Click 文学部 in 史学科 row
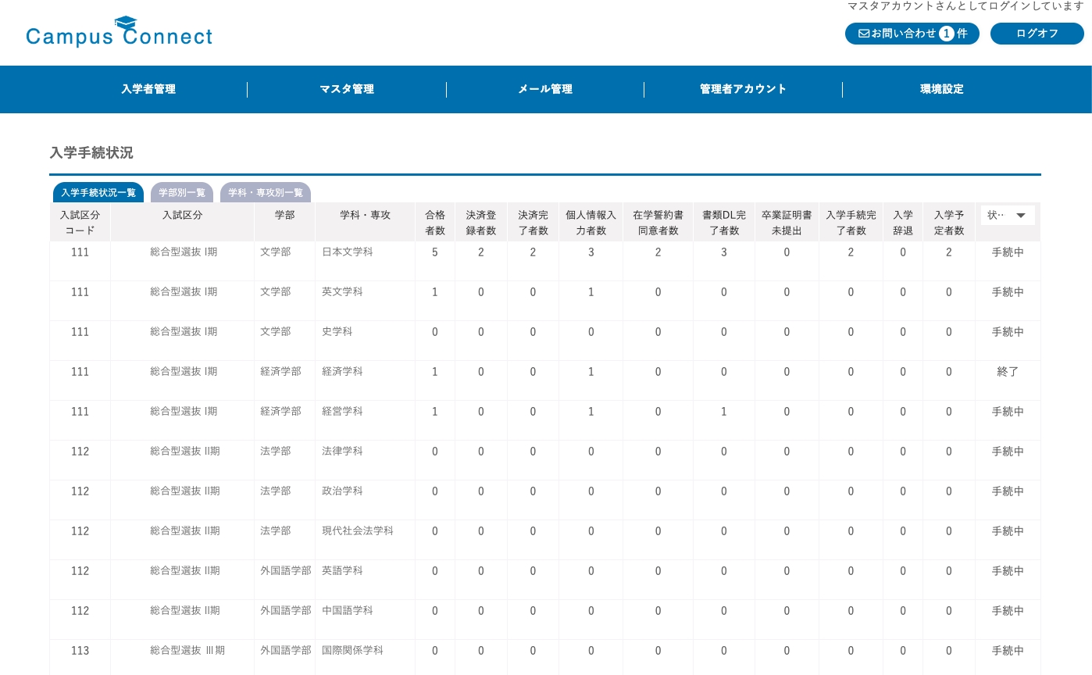This screenshot has height=675, width=1092. pos(276,332)
